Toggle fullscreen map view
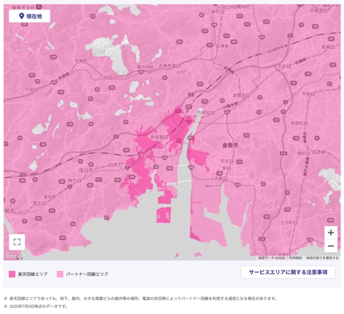 17,242
